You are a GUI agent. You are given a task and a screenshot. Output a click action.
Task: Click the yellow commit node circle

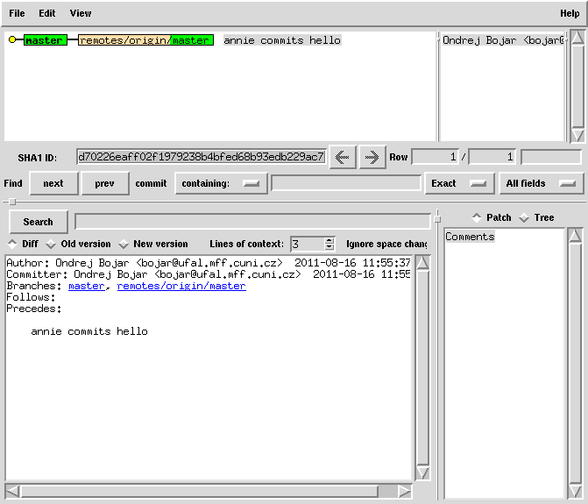click(x=12, y=40)
